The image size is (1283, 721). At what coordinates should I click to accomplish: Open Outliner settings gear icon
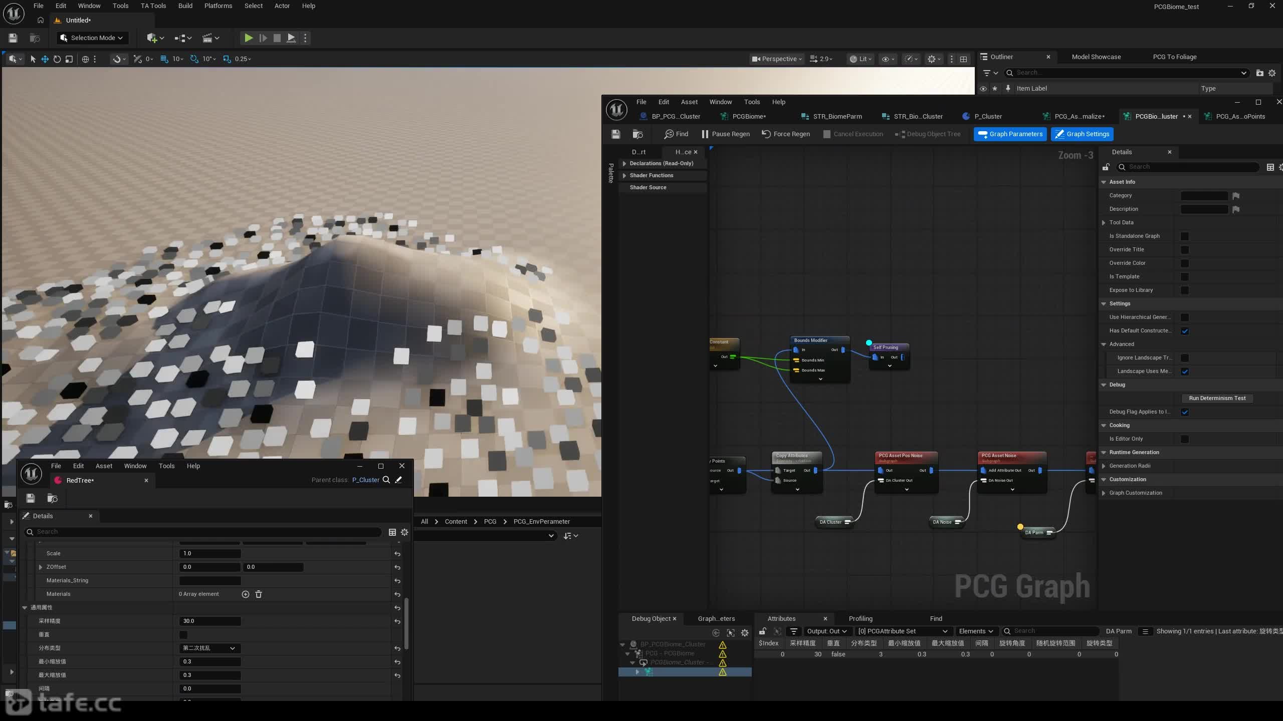(x=1272, y=73)
